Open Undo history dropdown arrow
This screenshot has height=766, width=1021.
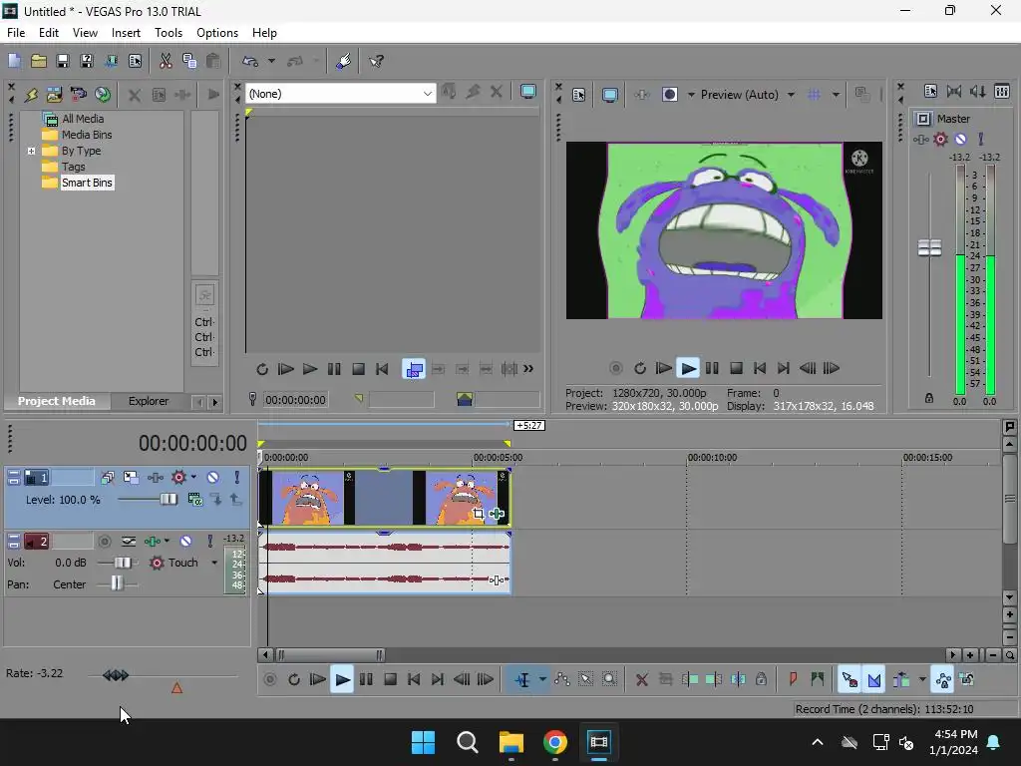[271, 61]
